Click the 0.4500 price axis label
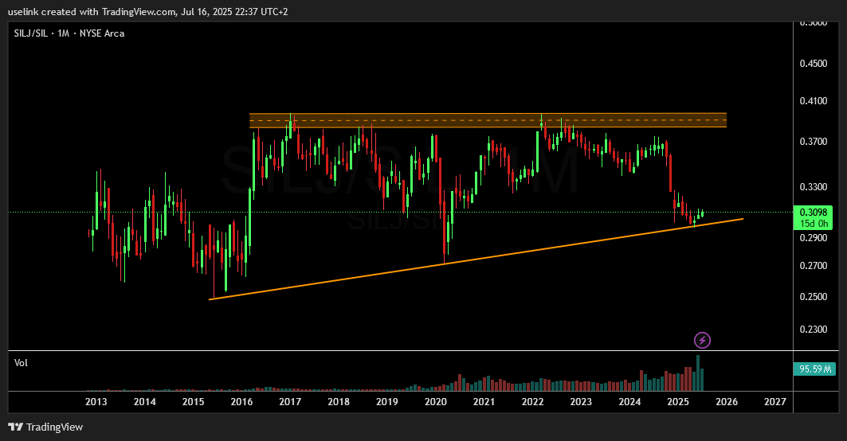The image size is (847, 441). [813, 63]
